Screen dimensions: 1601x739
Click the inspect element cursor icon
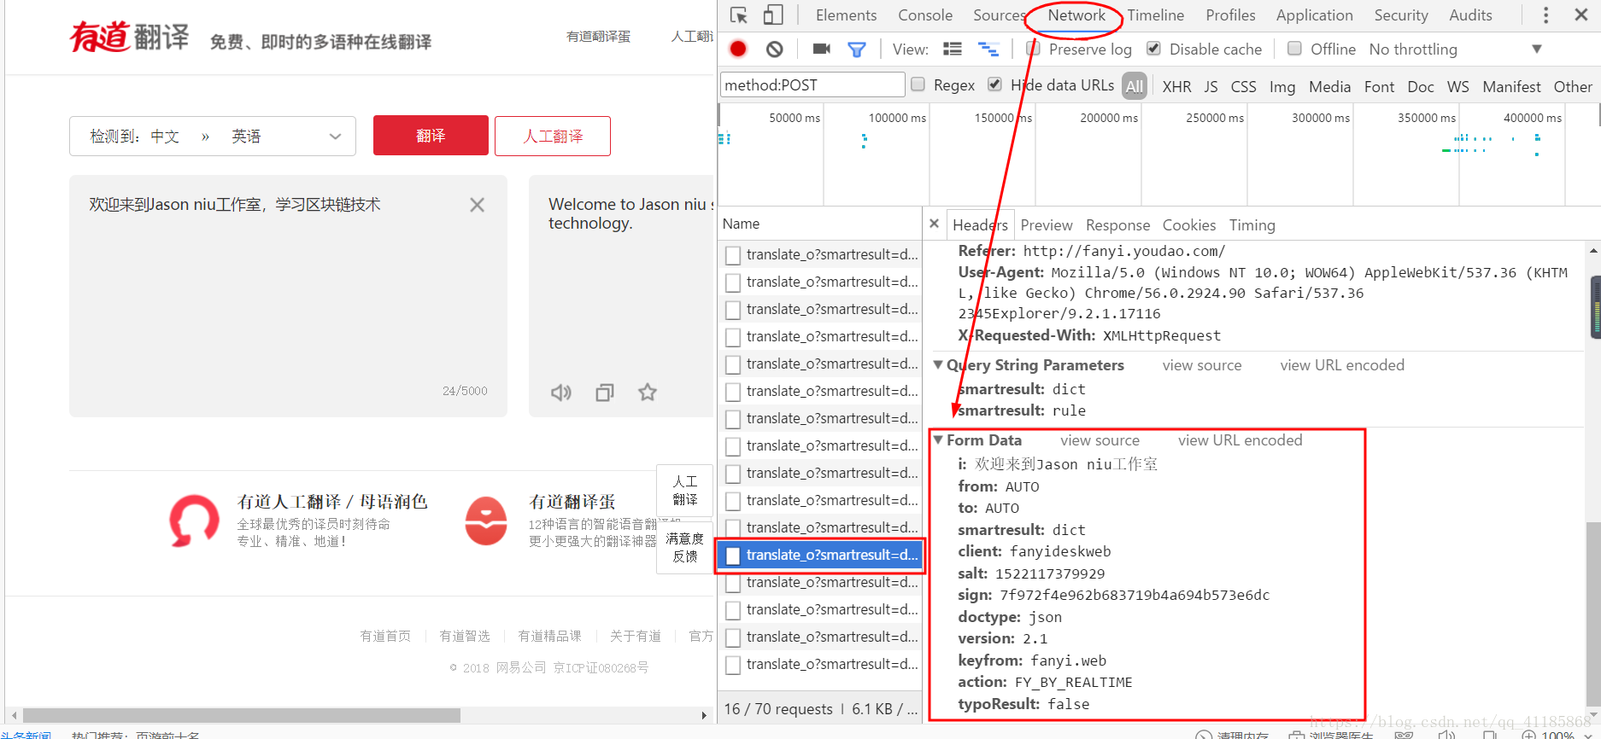coord(739,15)
